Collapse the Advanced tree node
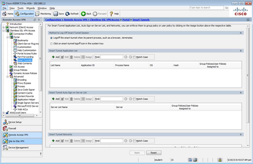Viewport: 253px width, 164px height. (8, 77)
